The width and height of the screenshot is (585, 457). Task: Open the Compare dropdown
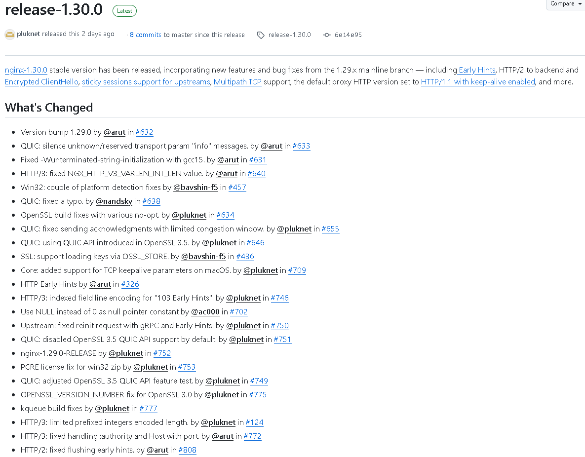(x=565, y=4)
